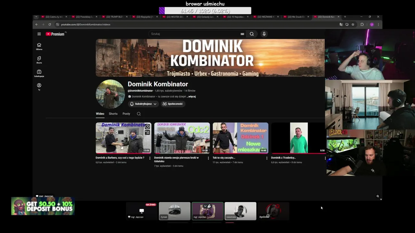The image size is (415, 233).
Task: Expand chevron on mgr Japczan call tile
Action: [205, 206]
